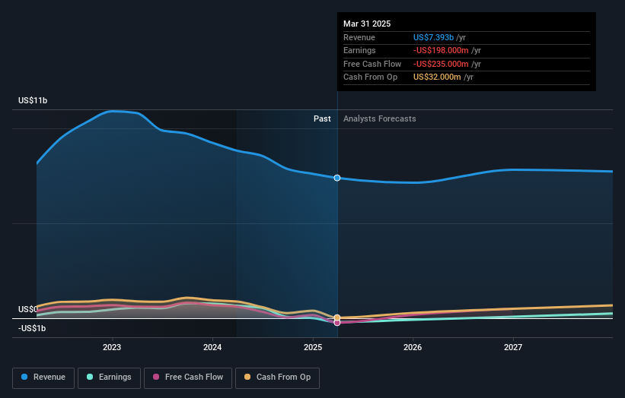Click the US$7.393b revenue value
This screenshot has width=625, height=398.
click(433, 37)
